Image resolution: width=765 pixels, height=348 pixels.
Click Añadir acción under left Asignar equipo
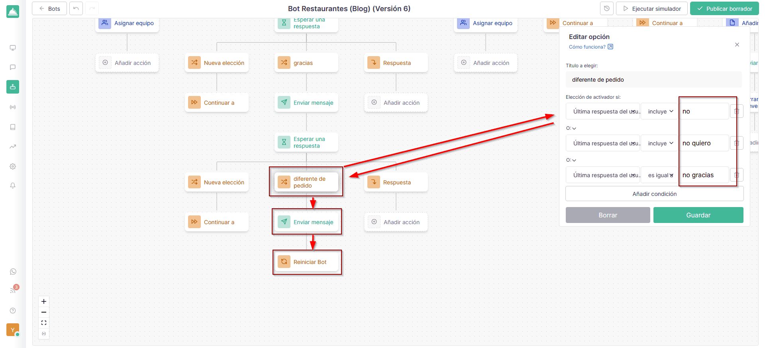pyautogui.click(x=127, y=63)
